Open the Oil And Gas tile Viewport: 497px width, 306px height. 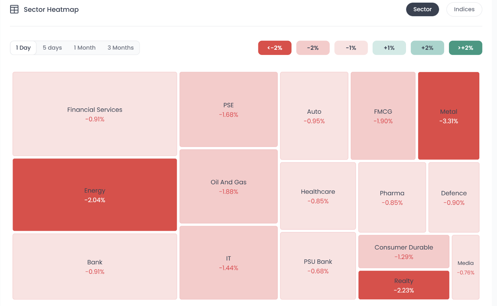228,186
